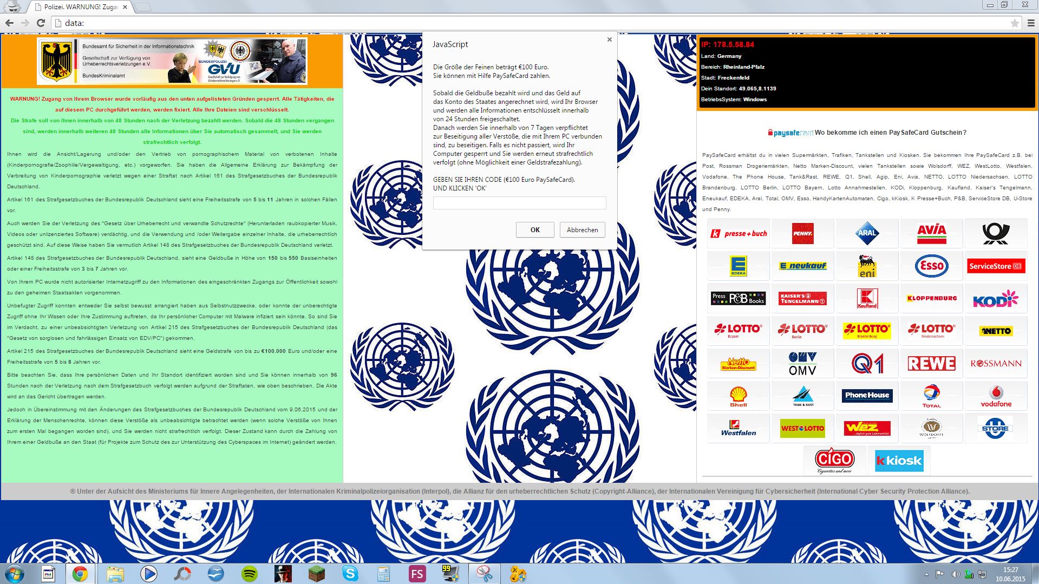Open the Minecraft taskbar icon
Screen dimensions: 1039x584
click(316, 574)
